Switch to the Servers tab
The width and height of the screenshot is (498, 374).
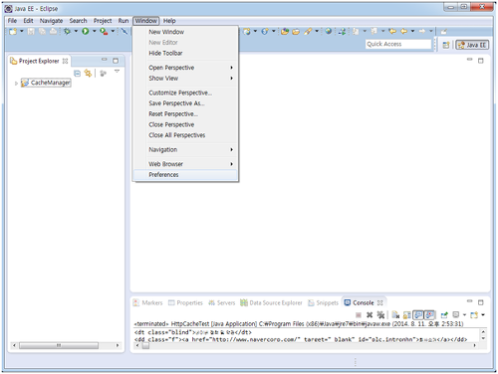tap(222, 302)
